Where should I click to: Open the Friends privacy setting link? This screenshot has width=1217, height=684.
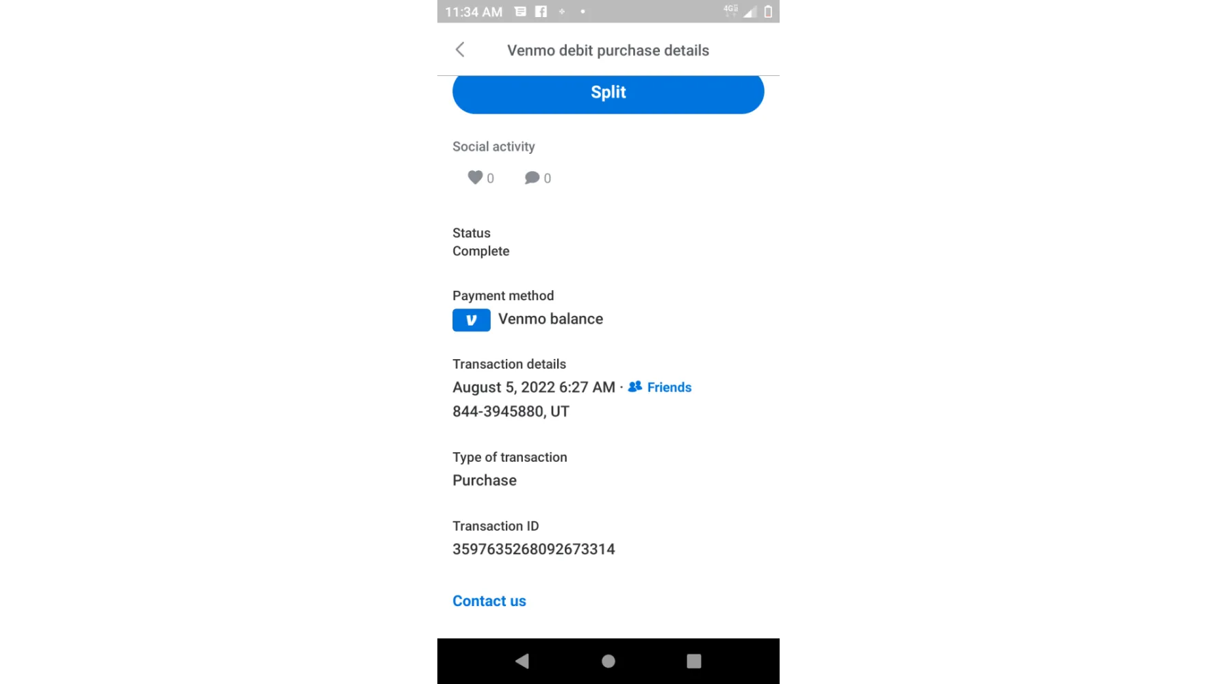click(669, 387)
